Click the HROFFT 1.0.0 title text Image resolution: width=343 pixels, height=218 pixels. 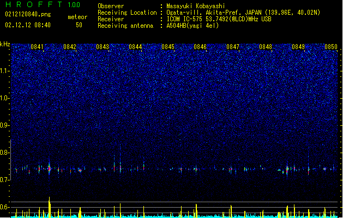(43, 4)
